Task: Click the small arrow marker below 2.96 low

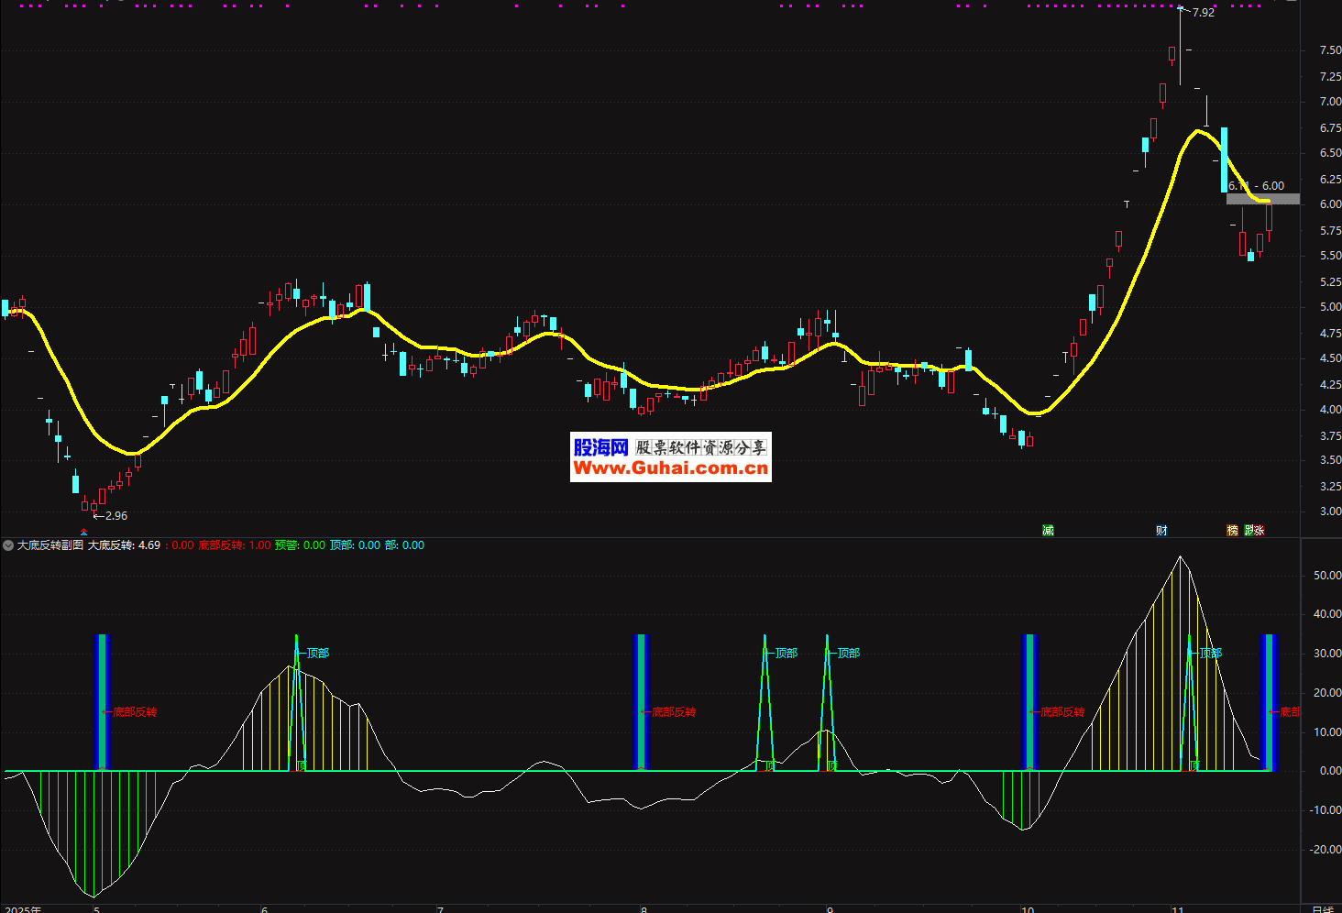Action: (x=83, y=533)
